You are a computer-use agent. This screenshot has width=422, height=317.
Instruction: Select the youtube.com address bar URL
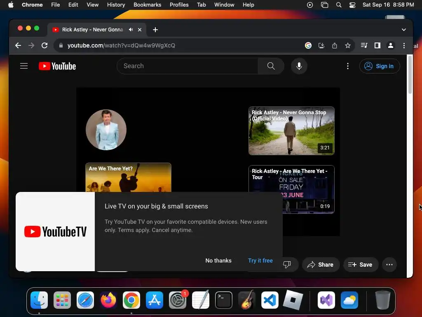[x=122, y=45]
